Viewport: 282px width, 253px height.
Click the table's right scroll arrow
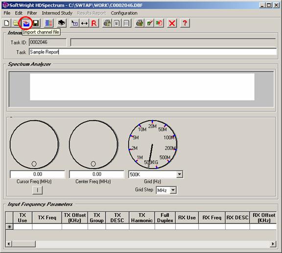(x=273, y=244)
